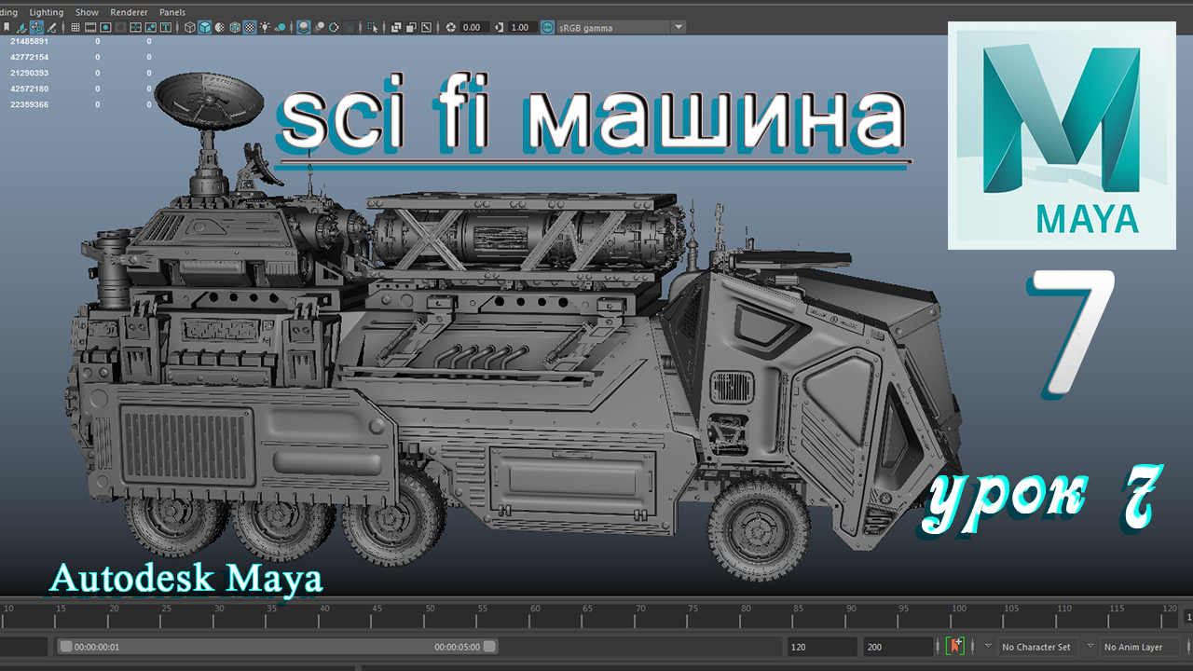Toggle screen space ambient occlusion icon
This screenshot has width=1193, height=671.
coord(304,27)
